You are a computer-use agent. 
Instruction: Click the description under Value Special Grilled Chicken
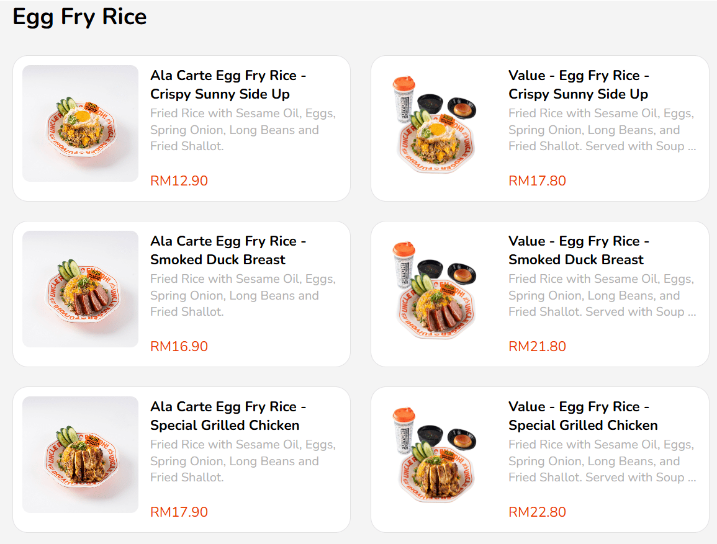click(602, 461)
